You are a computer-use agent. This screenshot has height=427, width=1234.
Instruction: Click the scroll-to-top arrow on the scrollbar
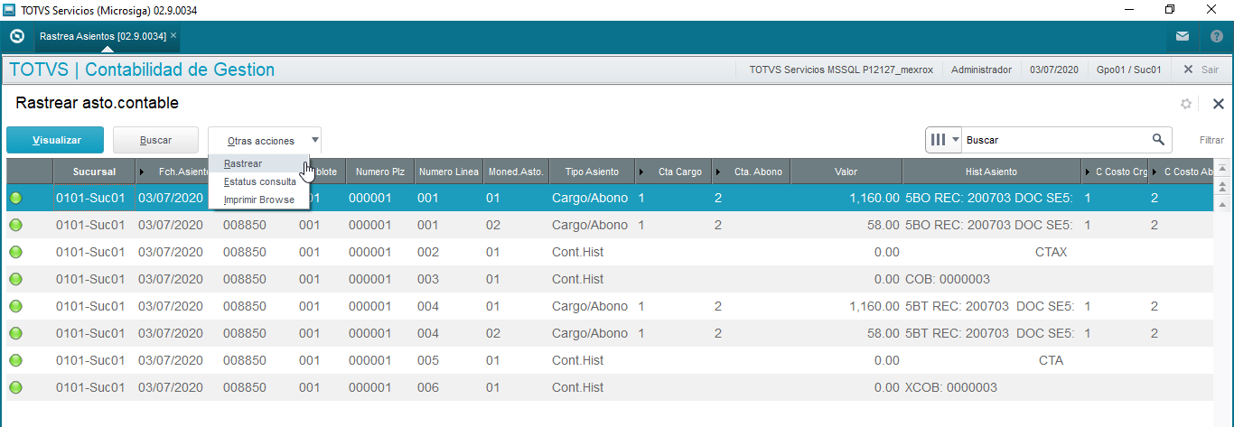point(1223,169)
